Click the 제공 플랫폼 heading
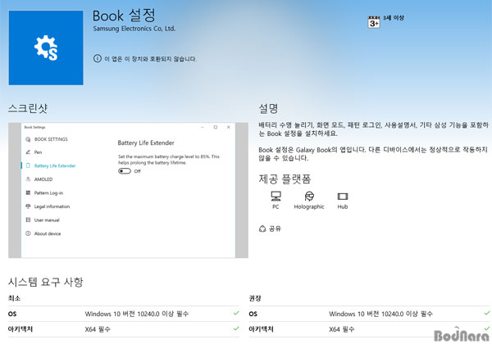 pos(285,179)
